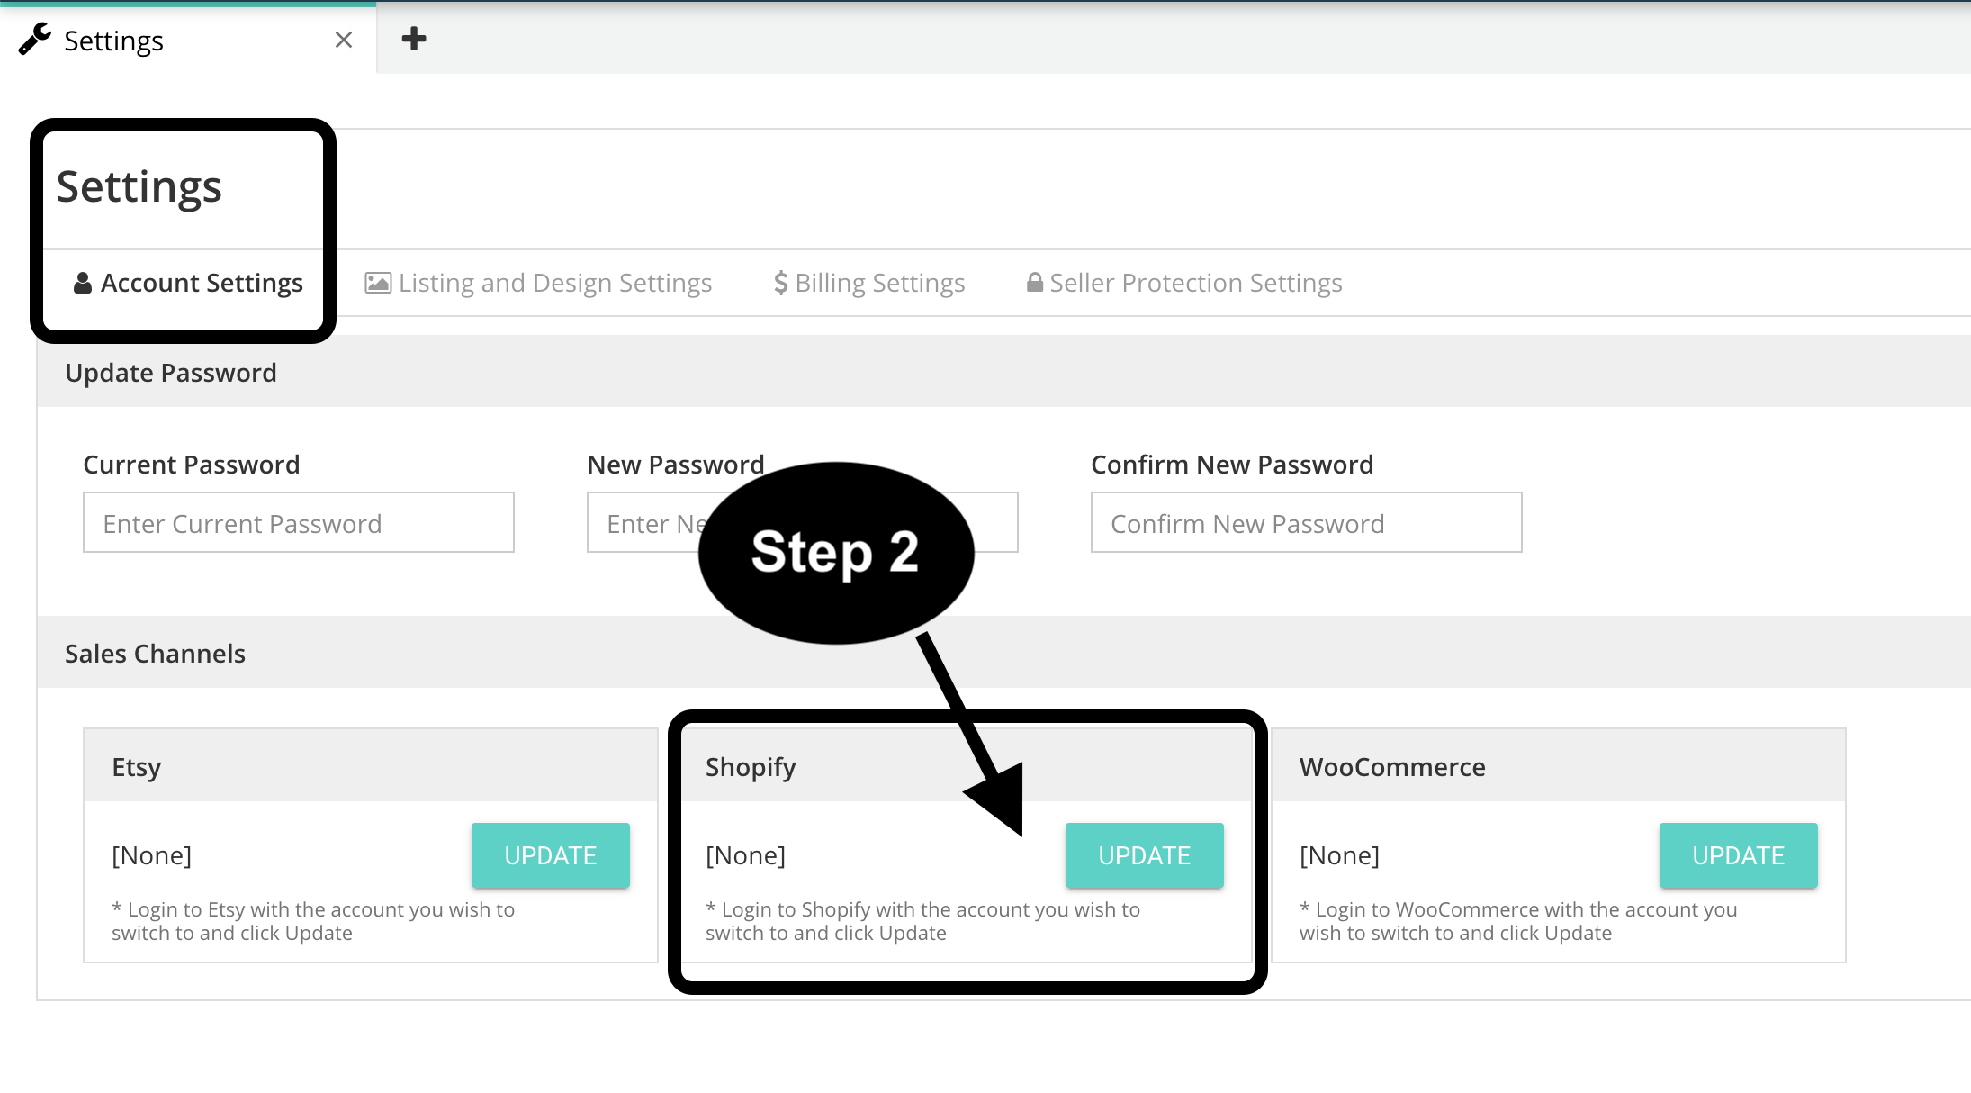Click the picture icon for Listing and Design
The width and height of the screenshot is (1971, 1093).
tap(378, 283)
